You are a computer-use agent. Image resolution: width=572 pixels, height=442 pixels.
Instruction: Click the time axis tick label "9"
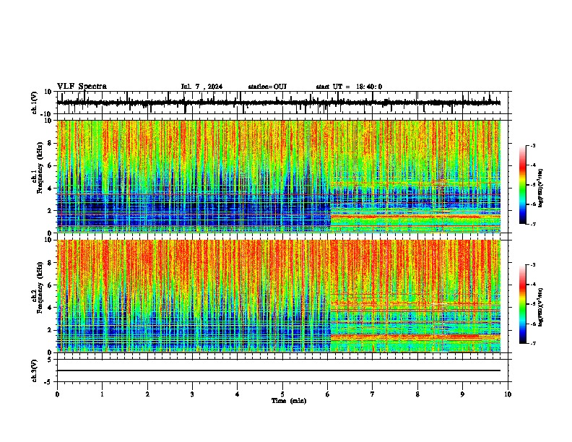[462, 394]
